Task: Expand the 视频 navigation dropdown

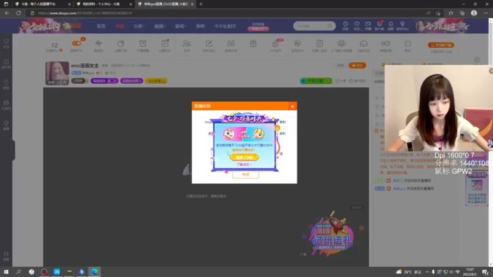Action: (160, 26)
